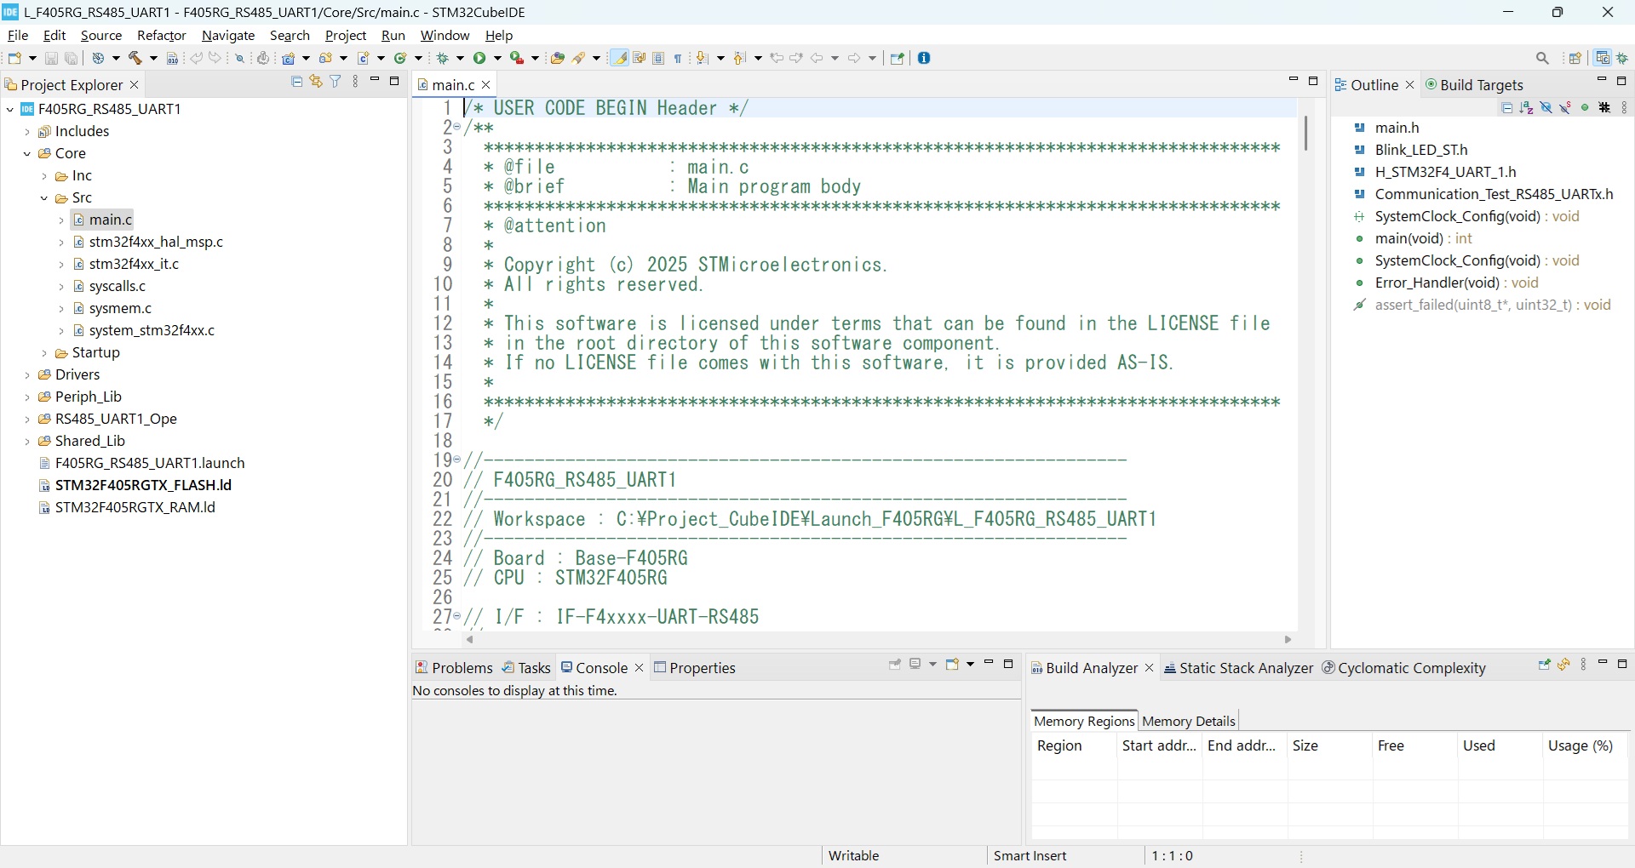Screen dimensions: 1635x868
Task: Open the File menu
Action: coord(18,36)
